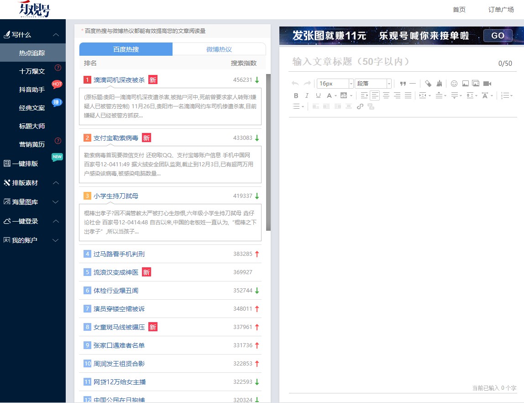
Task: Expand the 海量图库 sidebar section
Action: [x=32, y=201]
